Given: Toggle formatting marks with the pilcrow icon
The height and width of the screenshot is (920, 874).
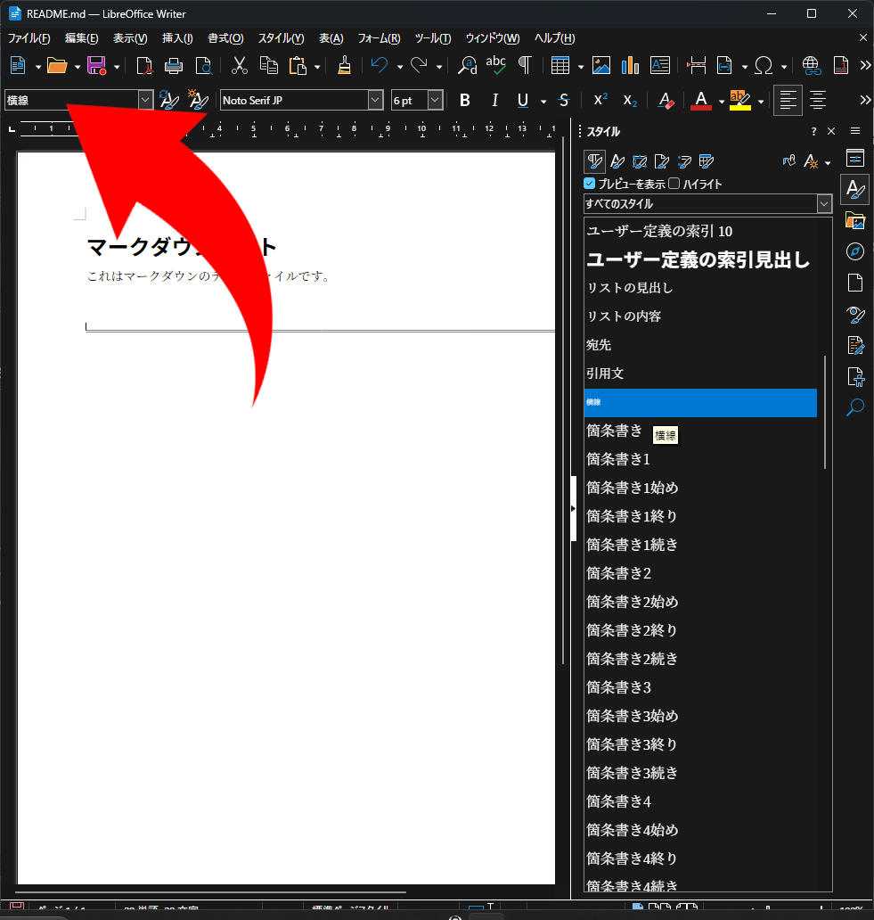Looking at the screenshot, I should click(526, 65).
